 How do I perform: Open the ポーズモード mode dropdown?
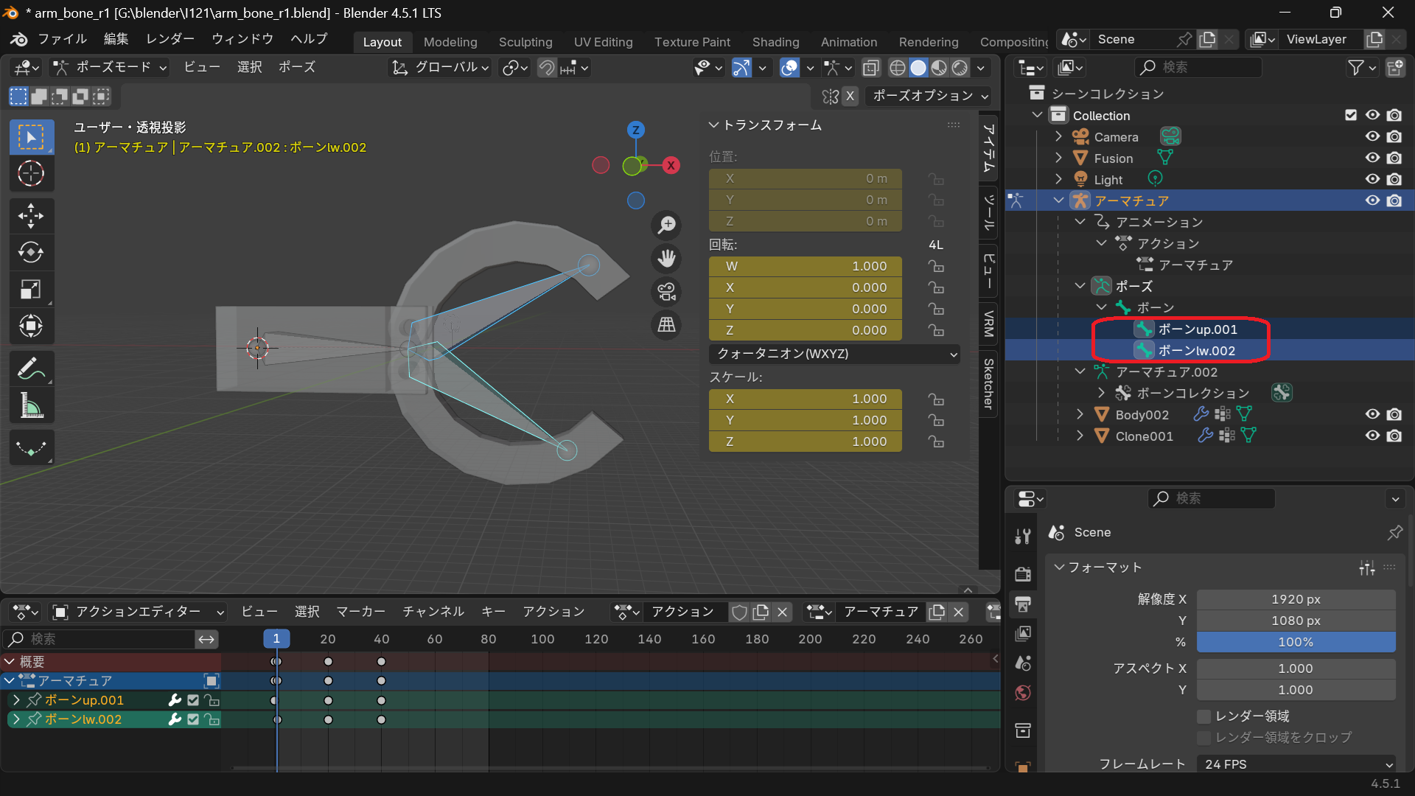pos(111,67)
